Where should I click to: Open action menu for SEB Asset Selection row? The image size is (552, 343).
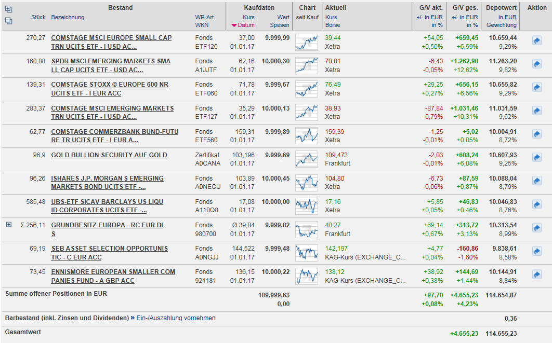pos(537,251)
